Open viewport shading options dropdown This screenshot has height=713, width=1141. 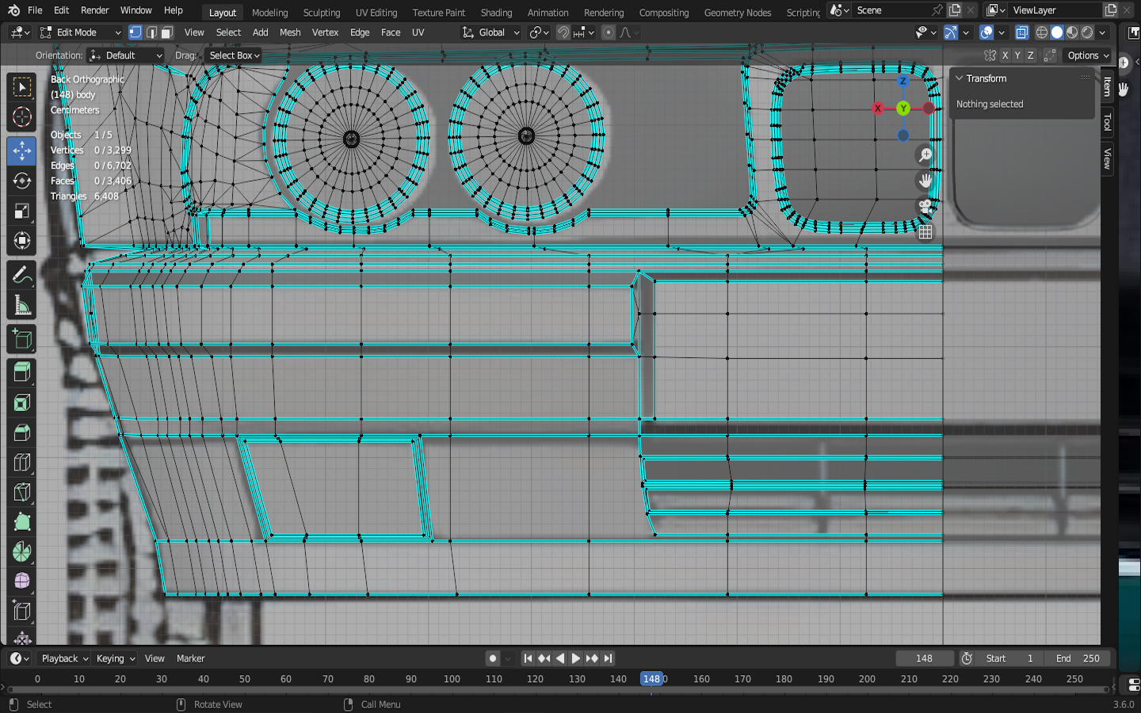point(1103,32)
